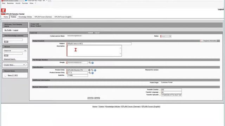This screenshot has height=126, width=225.
Task: Clear the Product Entry with dark circle icon
Action: 89,70
